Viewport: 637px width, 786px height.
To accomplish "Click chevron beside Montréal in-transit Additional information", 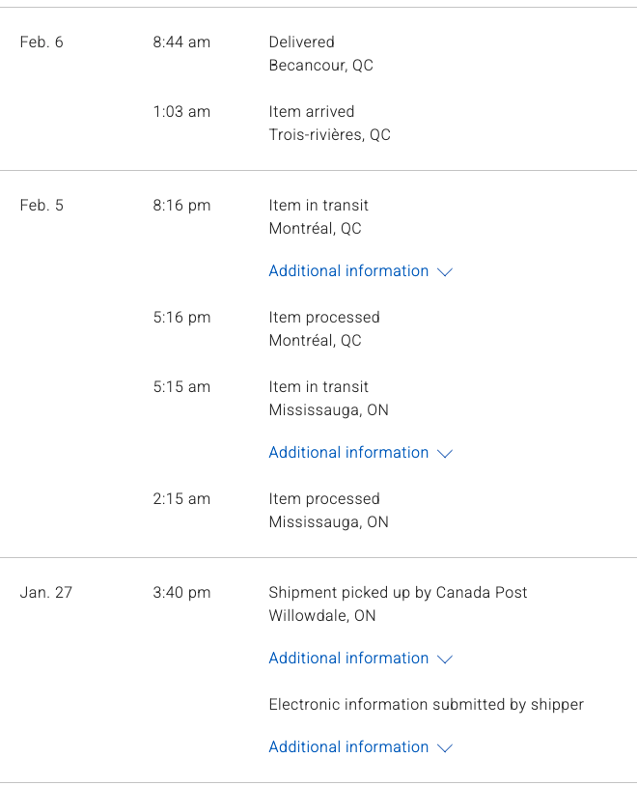I will 445,272.
